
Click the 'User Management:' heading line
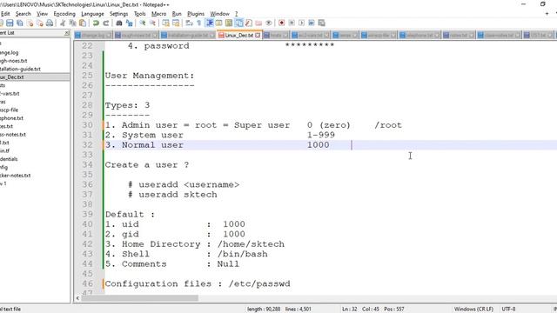[x=150, y=76]
